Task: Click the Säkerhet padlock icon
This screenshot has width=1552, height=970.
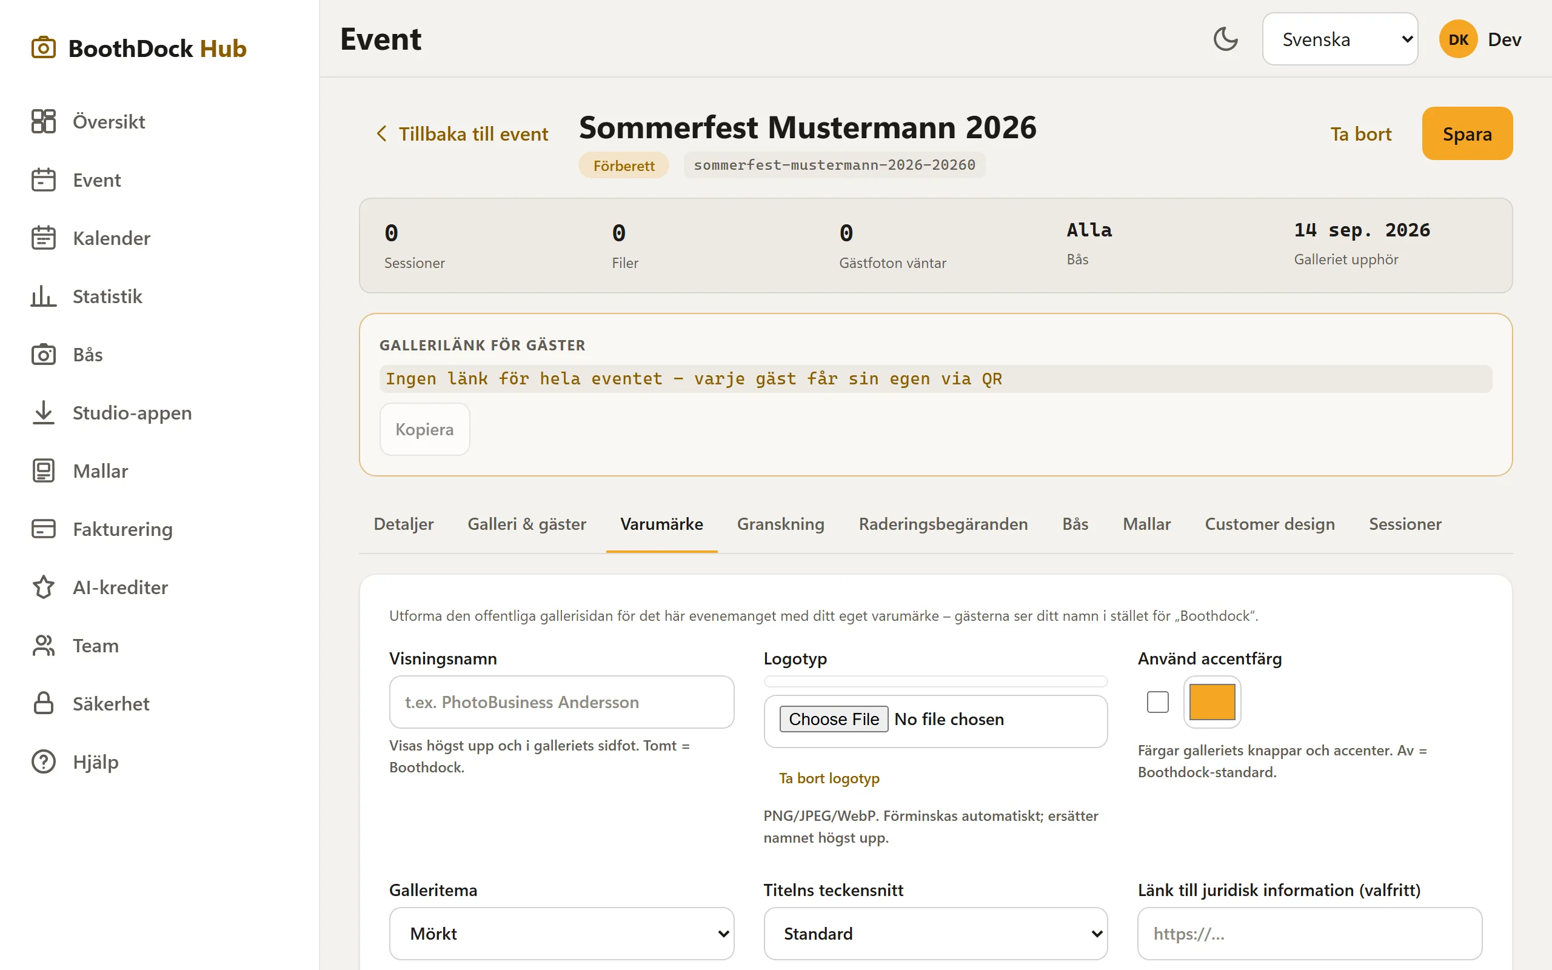Action: click(44, 703)
